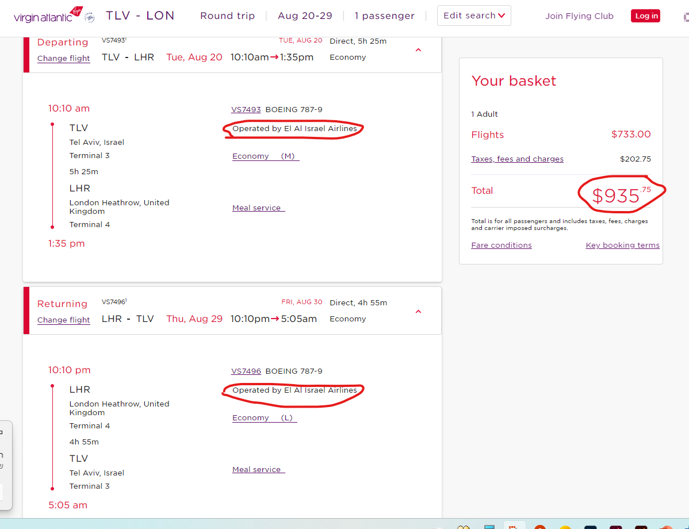Select the $202.75 taxes amount
This screenshot has width=689, height=529.
pyautogui.click(x=636, y=159)
